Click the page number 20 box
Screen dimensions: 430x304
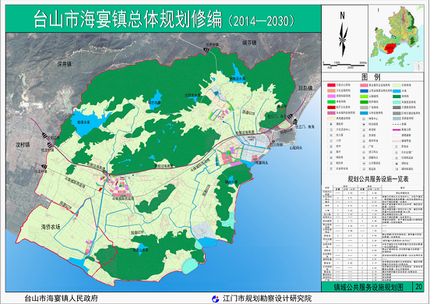[x=418, y=286]
